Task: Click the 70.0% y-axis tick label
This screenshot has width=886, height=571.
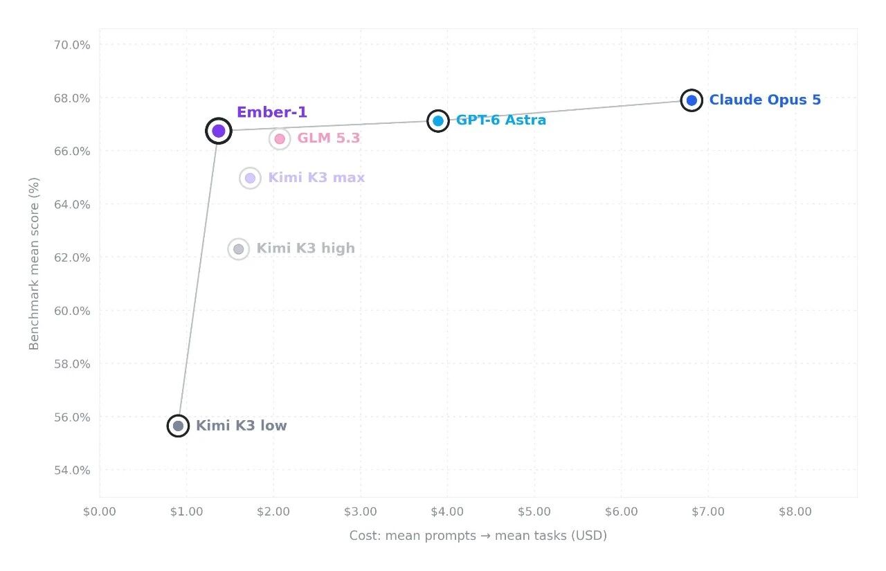Action: pos(72,45)
